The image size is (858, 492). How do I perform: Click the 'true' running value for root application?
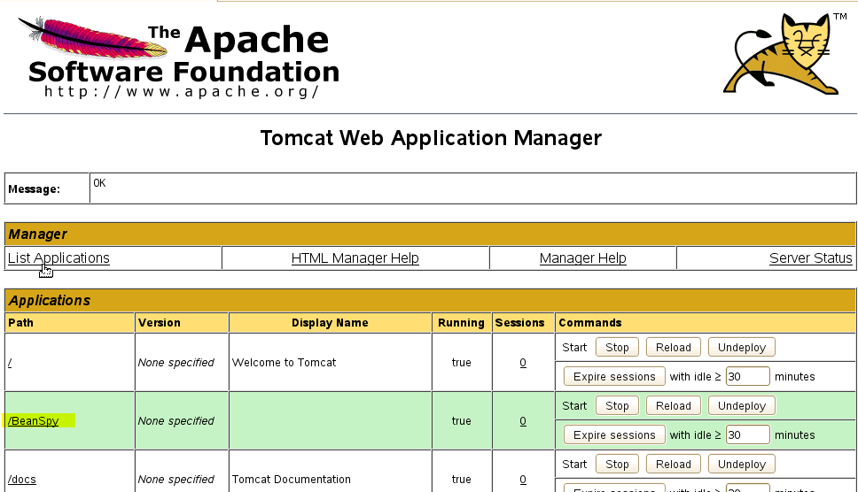tap(461, 363)
